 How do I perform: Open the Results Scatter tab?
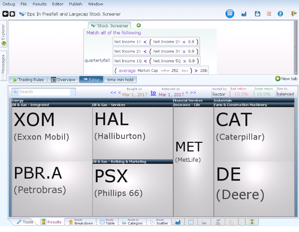[x=159, y=222]
